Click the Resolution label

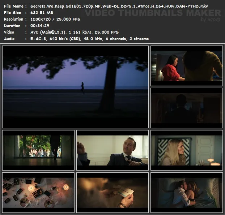click(x=13, y=19)
